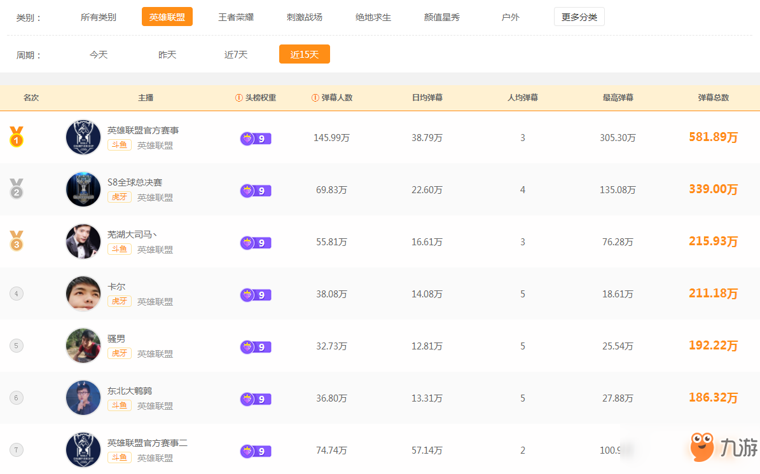The height and width of the screenshot is (474, 760).
Task: Click the level 9 weight badge for 东北大鹌鹑
Action: point(256,399)
